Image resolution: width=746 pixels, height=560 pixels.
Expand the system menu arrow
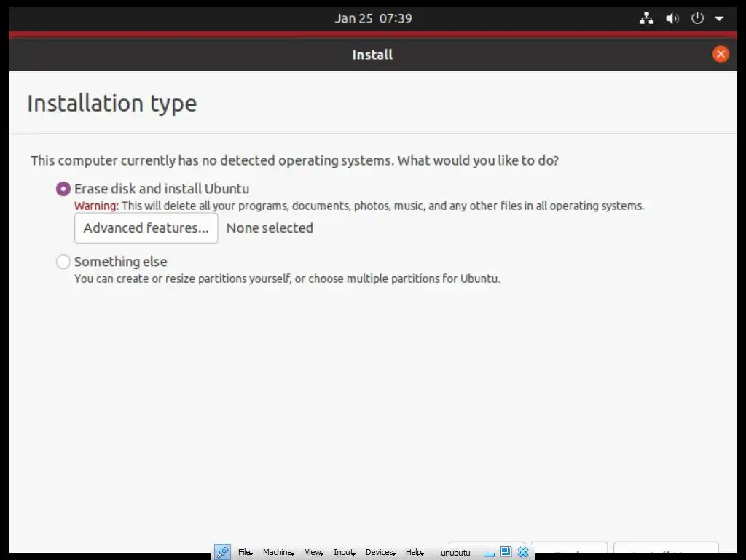click(719, 19)
